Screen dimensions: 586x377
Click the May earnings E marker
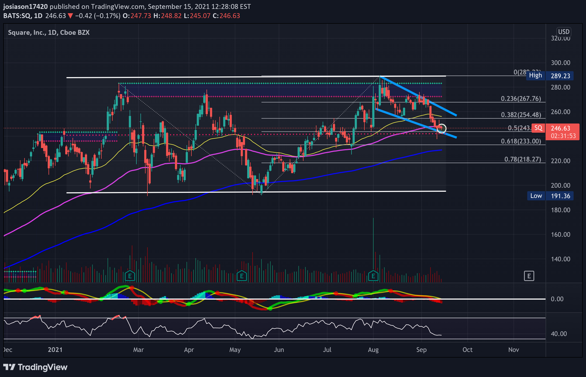click(x=242, y=276)
